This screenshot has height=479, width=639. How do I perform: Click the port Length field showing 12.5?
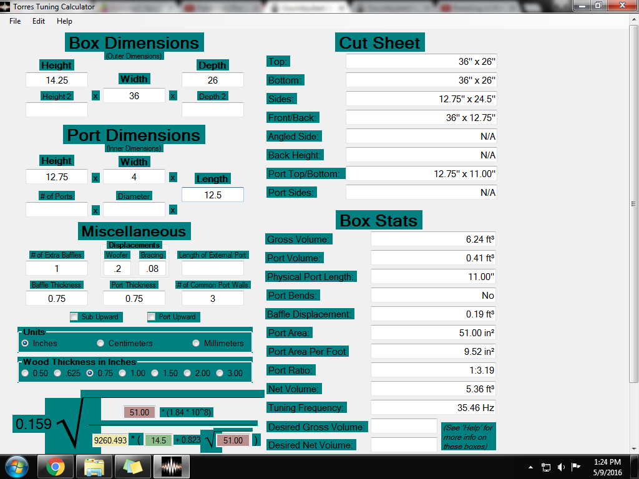click(x=213, y=195)
